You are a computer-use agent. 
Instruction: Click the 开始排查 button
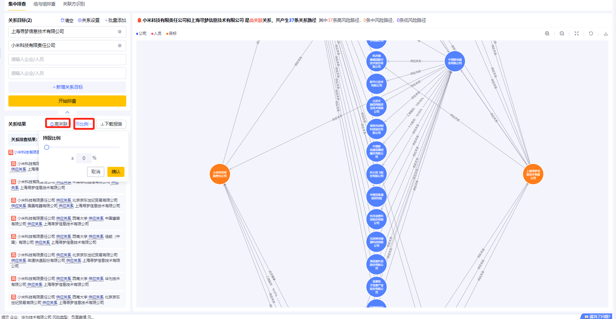[67, 101]
